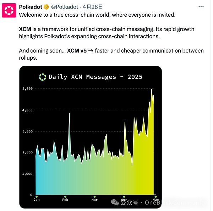The width and height of the screenshot is (213, 211).
Task: Open the Polkadot display name link
Action: click(x=31, y=7)
